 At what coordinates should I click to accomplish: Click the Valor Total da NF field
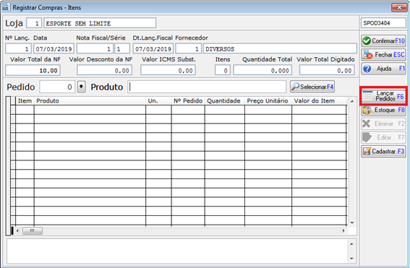(x=33, y=70)
